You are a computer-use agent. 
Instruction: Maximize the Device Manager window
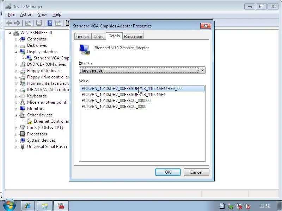pos(261,7)
